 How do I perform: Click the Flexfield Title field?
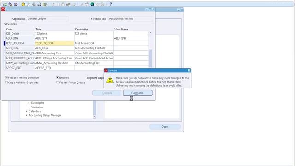point(130,19)
